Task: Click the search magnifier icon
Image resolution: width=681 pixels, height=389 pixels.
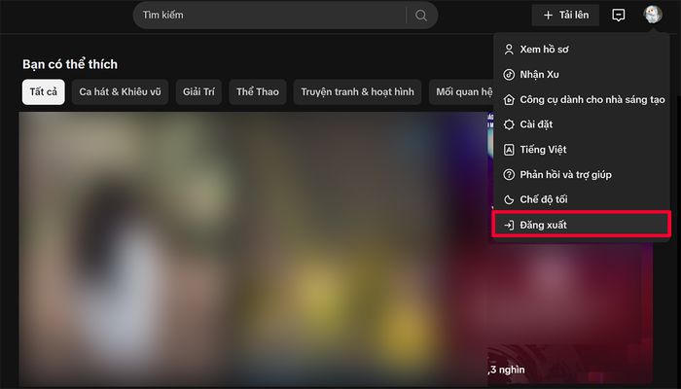Action: 421,16
